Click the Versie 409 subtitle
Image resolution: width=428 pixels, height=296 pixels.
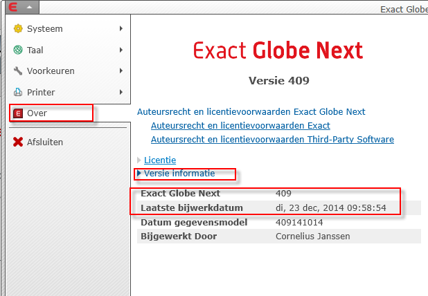click(x=278, y=81)
